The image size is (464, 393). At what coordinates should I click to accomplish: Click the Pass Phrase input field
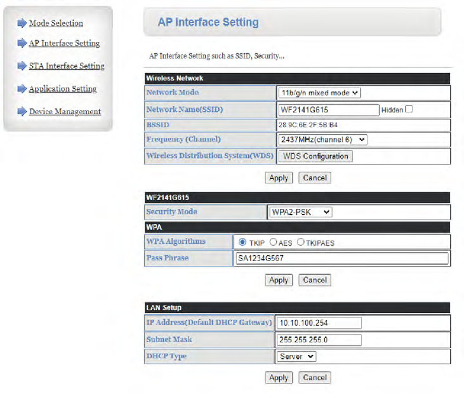[341, 258]
